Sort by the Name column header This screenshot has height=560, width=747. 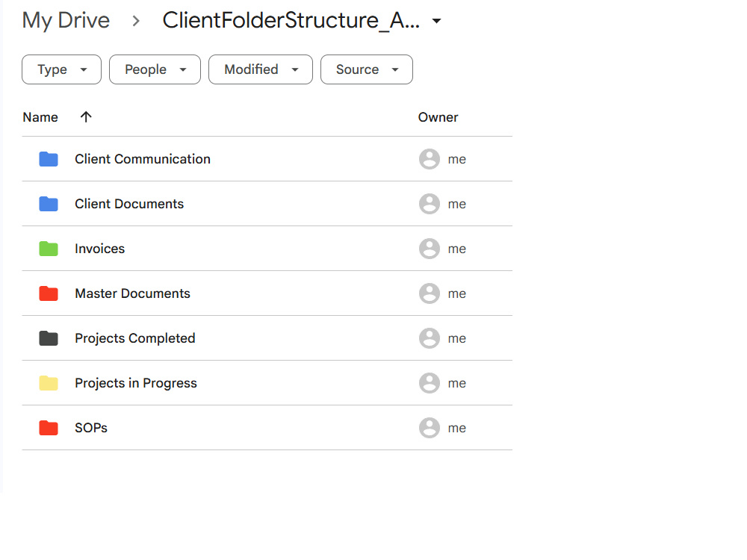40,117
